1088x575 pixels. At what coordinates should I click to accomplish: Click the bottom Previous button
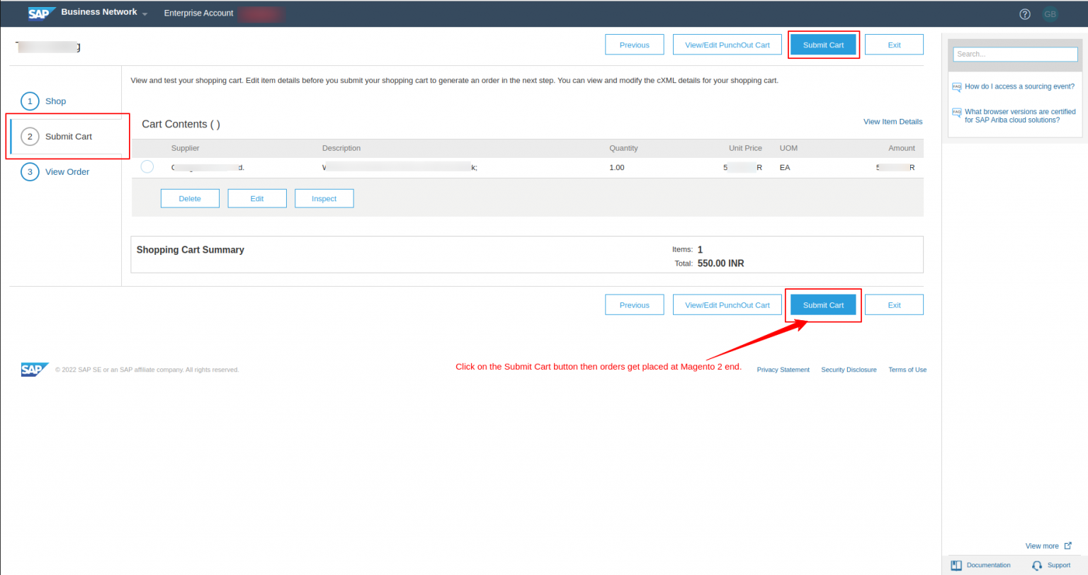coord(634,305)
